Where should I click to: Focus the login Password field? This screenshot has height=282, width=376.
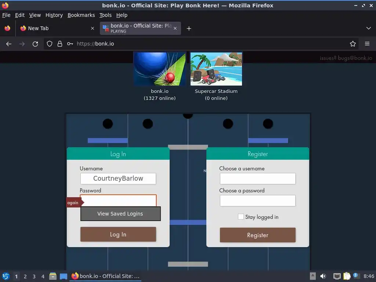click(x=118, y=200)
